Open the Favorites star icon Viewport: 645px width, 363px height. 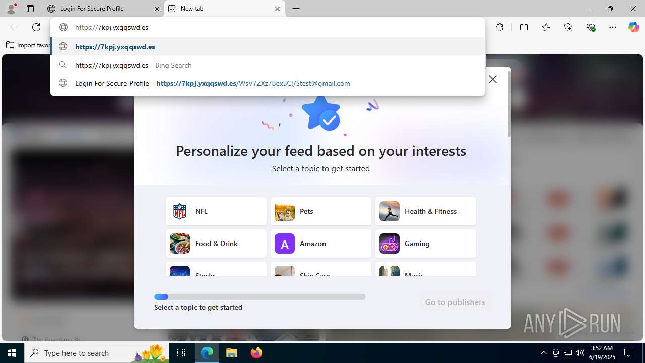tap(546, 27)
